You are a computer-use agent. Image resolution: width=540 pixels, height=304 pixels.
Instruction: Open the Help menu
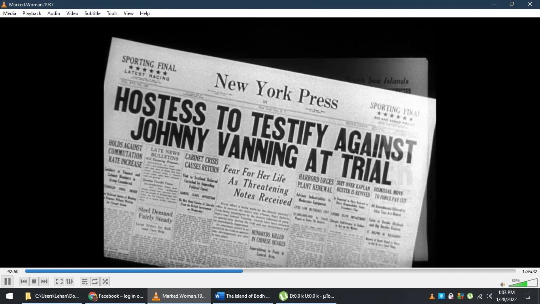tap(145, 13)
